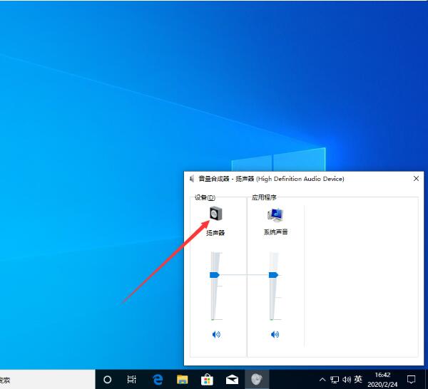Close the volume mixer window
This screenshot has height=389, width=428.
coord(416,179)
